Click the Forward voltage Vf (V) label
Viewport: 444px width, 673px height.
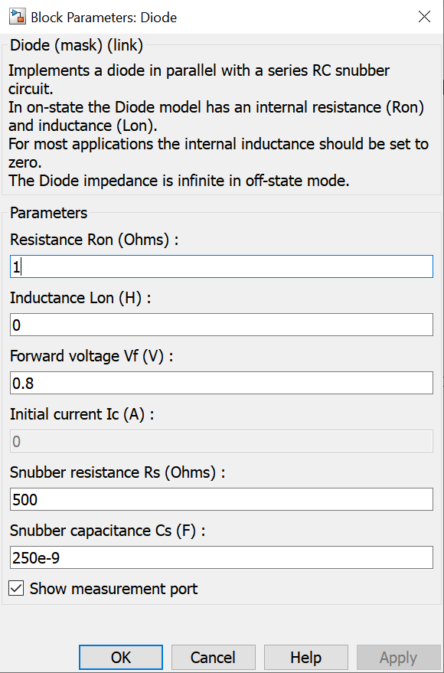91,356
